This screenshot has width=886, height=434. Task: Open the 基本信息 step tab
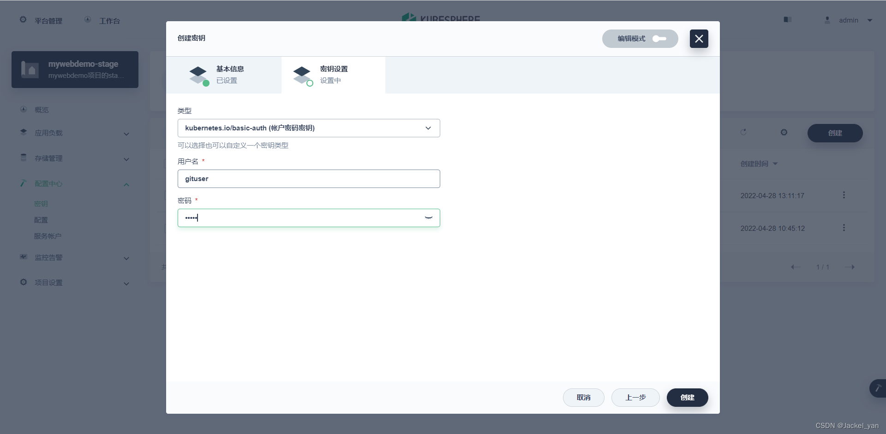pos(224,75)
